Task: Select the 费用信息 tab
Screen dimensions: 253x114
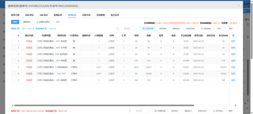Action: (72, 15)
